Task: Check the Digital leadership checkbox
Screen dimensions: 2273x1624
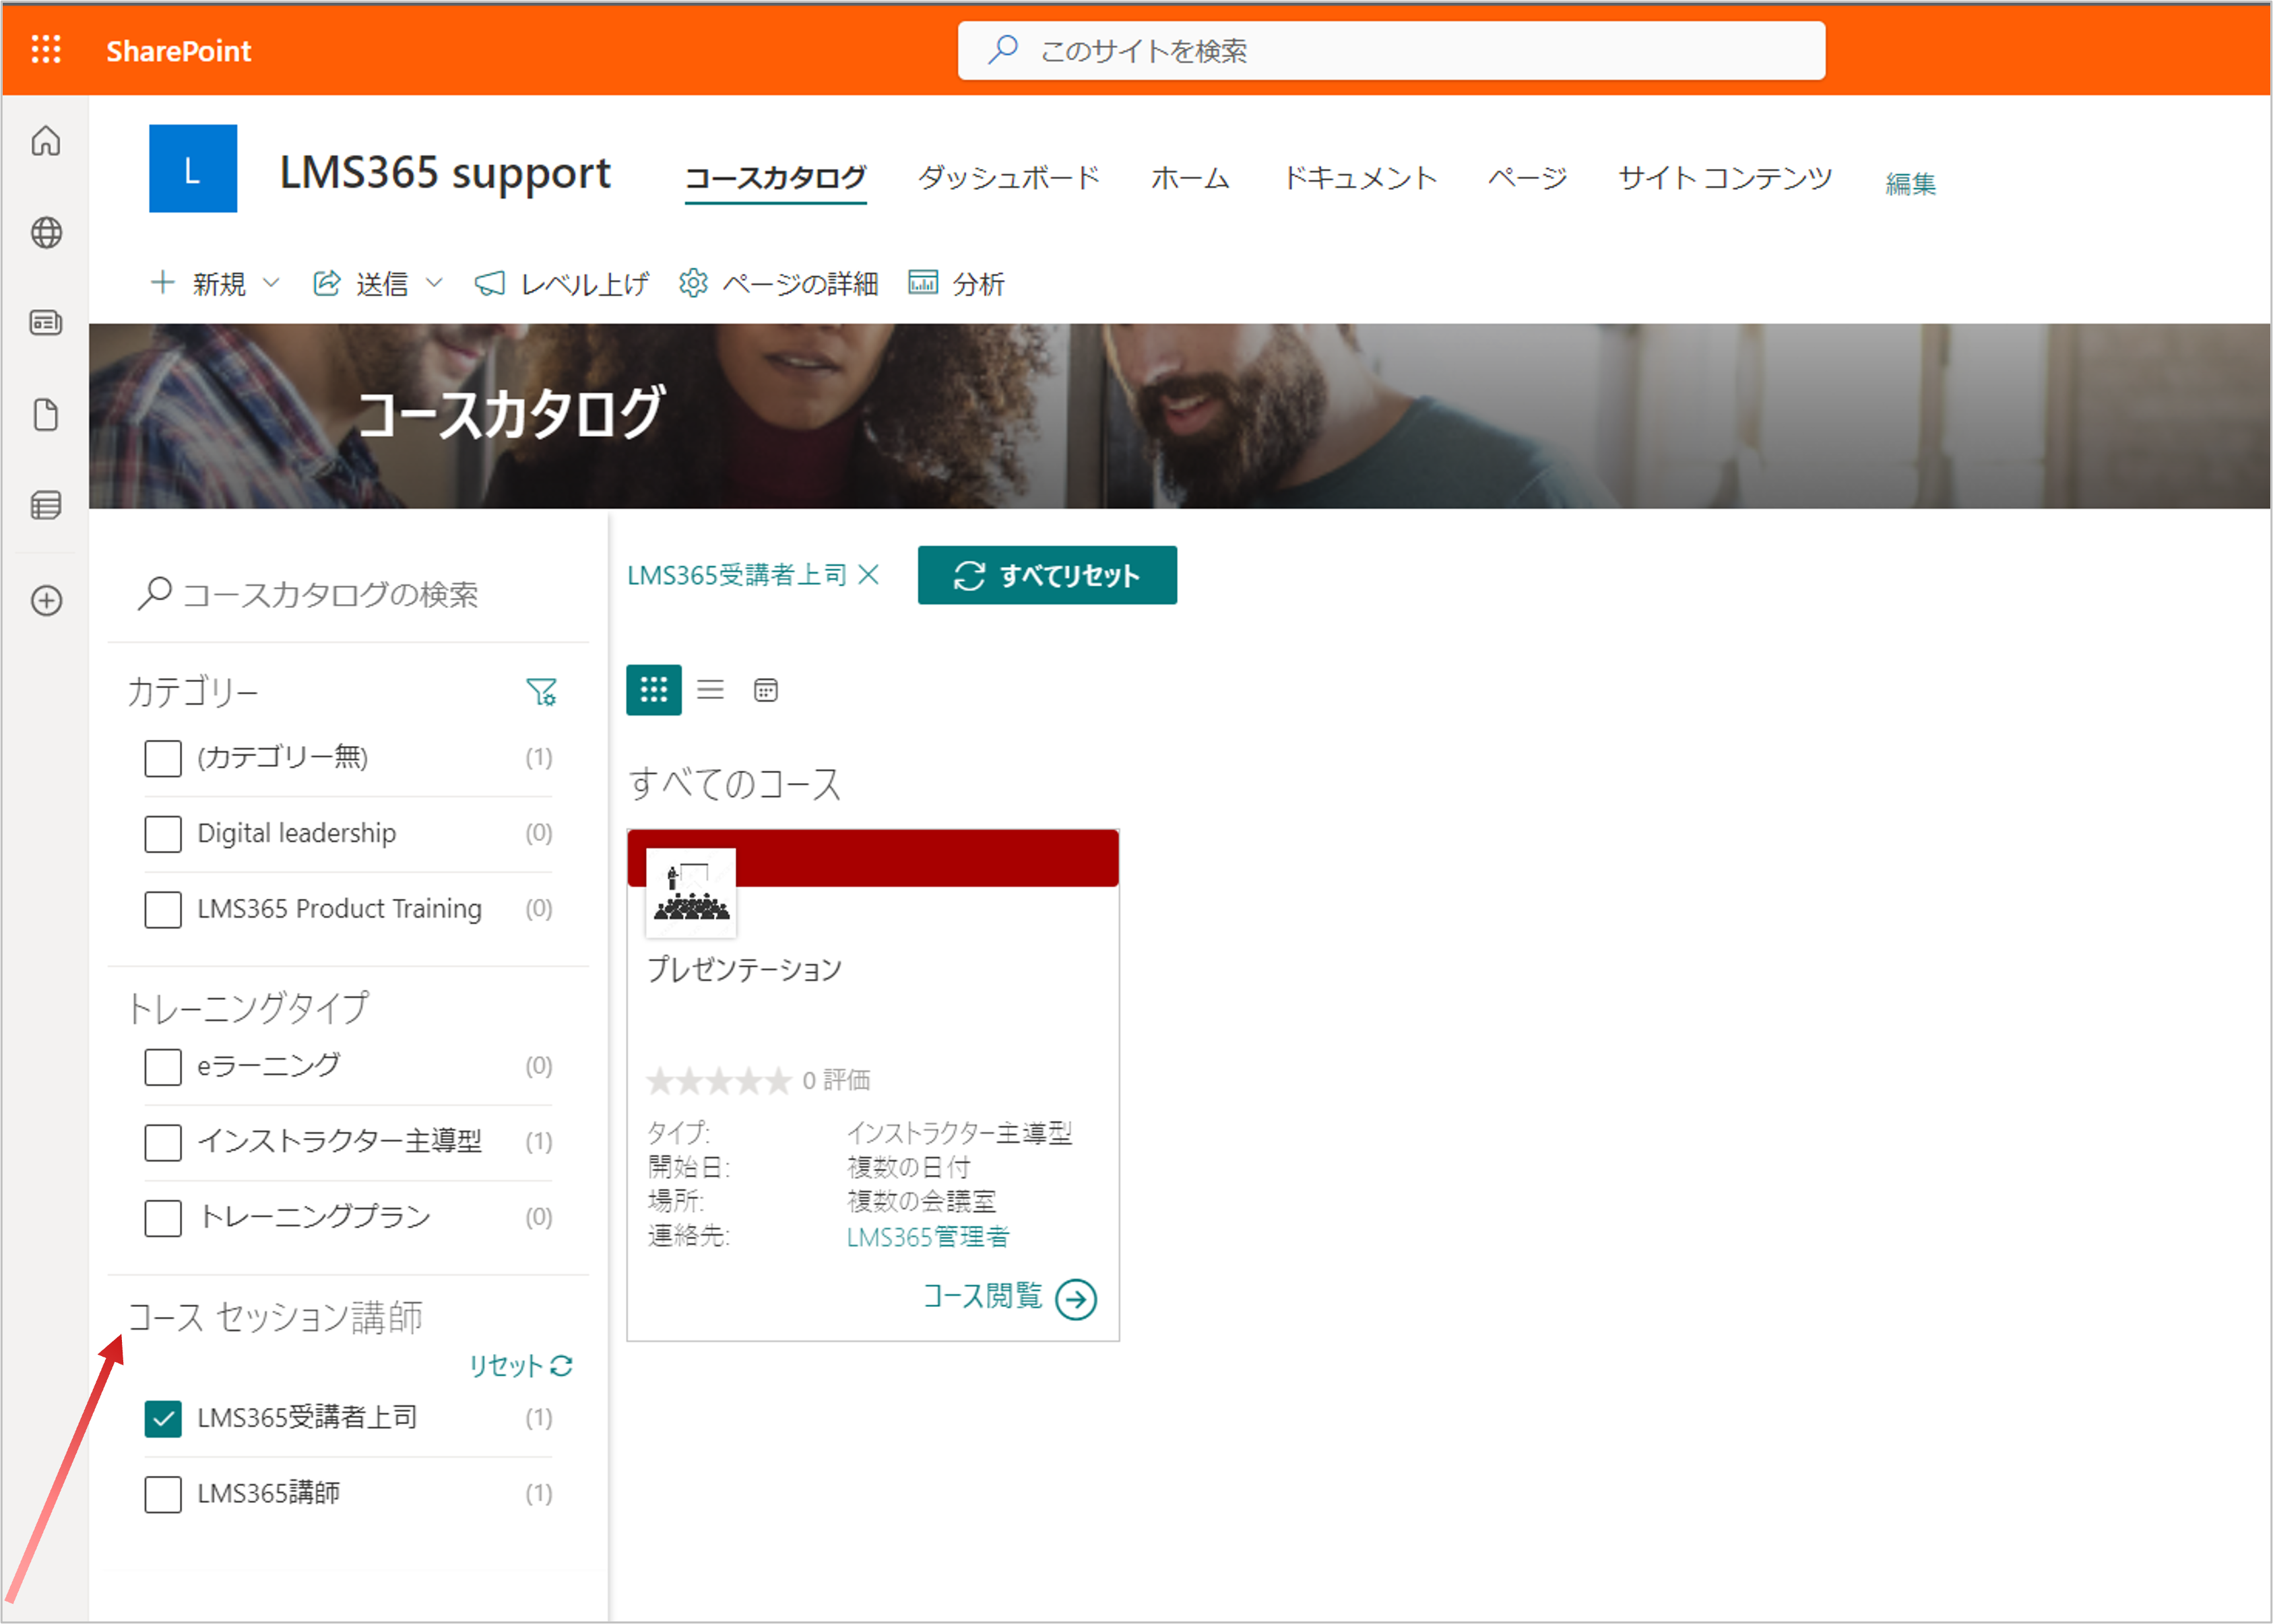Action: click(x=163, y=833)
